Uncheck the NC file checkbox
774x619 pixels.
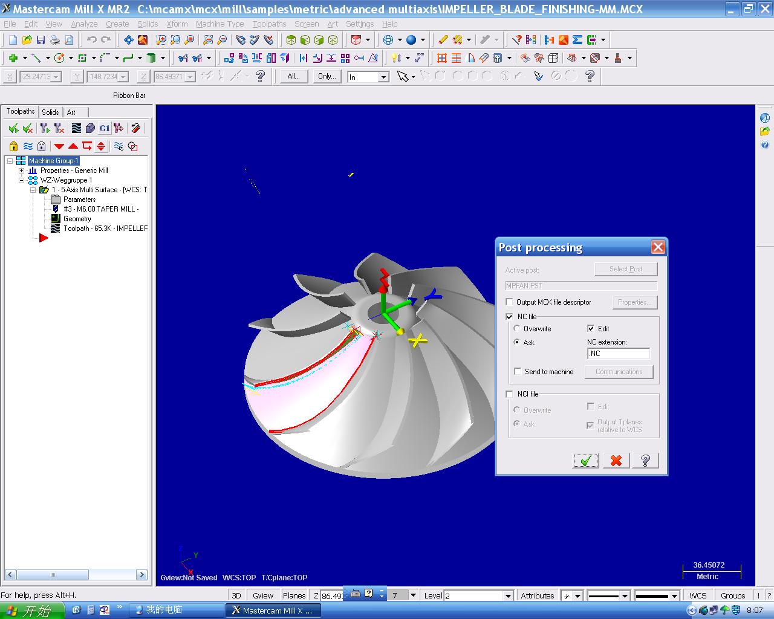509,317
